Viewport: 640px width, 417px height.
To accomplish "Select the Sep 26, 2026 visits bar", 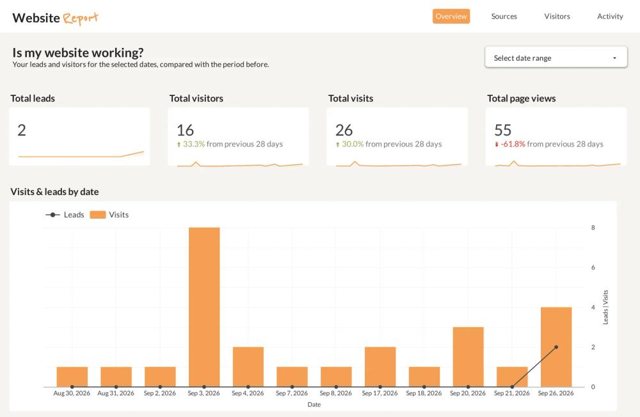I will [x=556, y=347].
